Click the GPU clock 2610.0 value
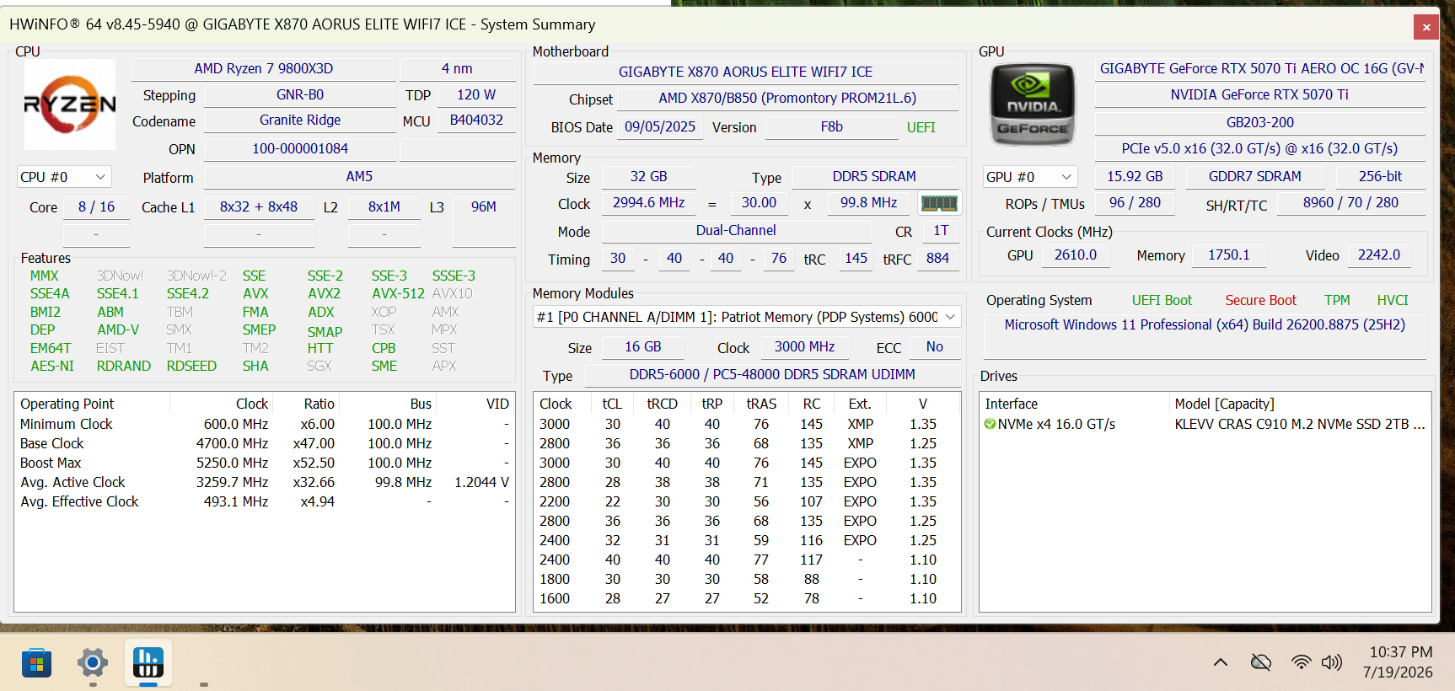This screenshot has height=691, width=1455. (1076, 254)
